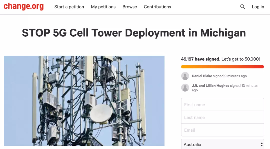This screenshot has width=270, height=149.
Task: Click the country dropdown arrows icon
Action: click(261, 145)
